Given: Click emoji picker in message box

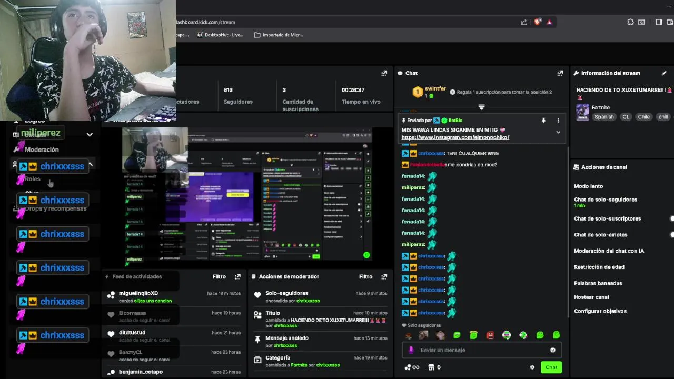Looking at the screenshot, I should coord(552,350).
